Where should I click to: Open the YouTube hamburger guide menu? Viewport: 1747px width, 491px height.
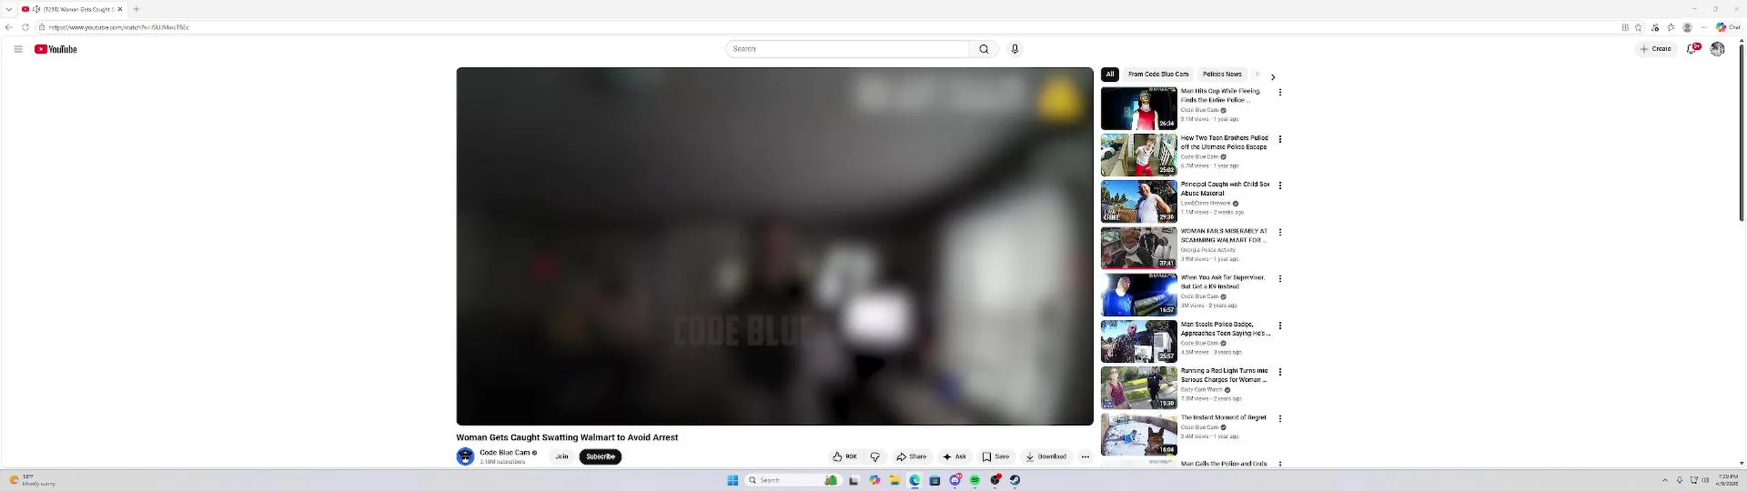pyautogui.click(x=18, y=49)
